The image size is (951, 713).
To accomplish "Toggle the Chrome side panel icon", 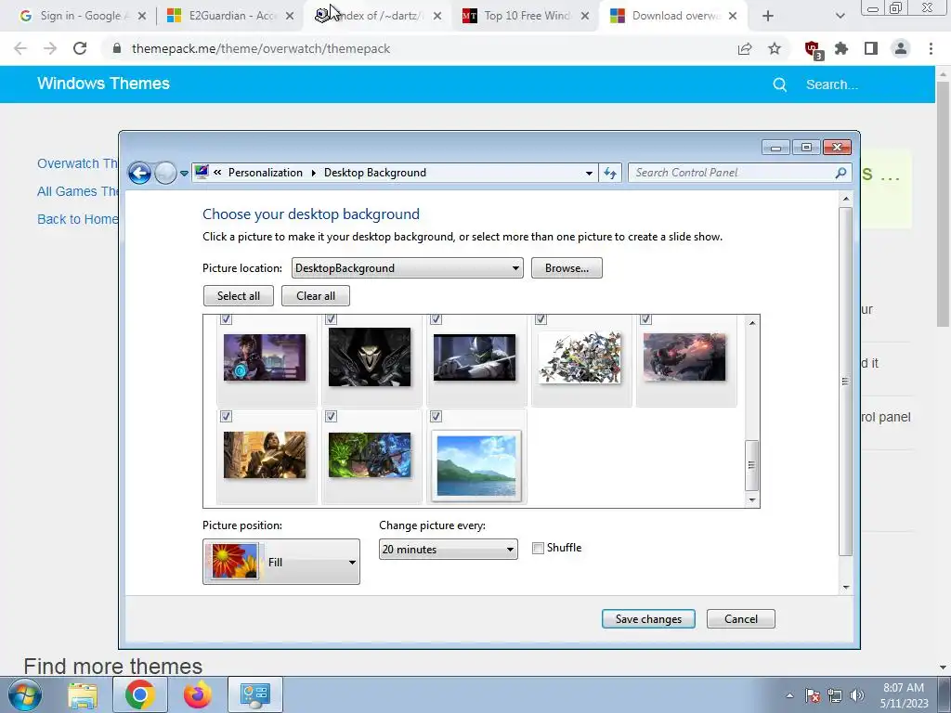I will coord(871,48).
